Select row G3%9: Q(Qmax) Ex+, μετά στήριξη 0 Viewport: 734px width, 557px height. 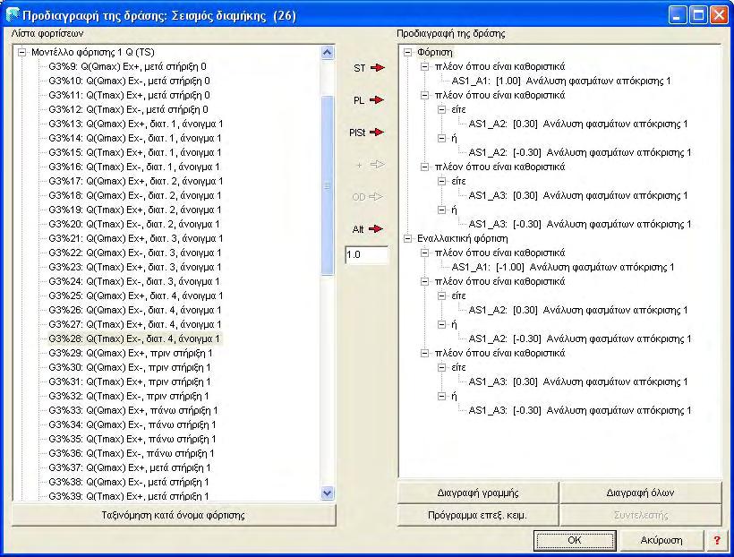(127, 66)
